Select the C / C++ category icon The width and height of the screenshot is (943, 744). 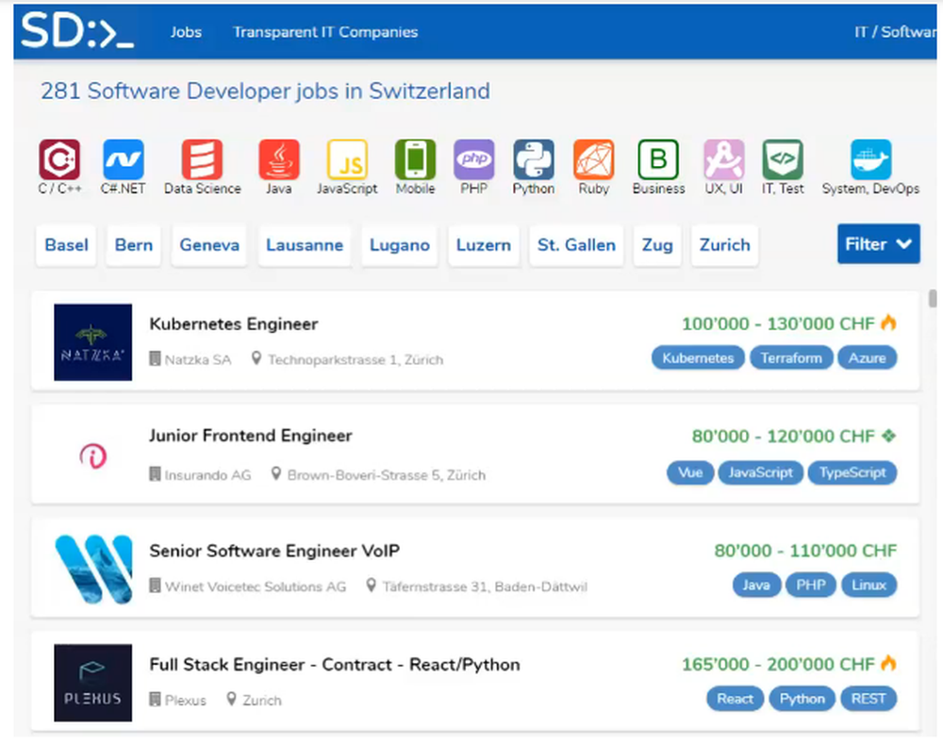click(58, 159)
